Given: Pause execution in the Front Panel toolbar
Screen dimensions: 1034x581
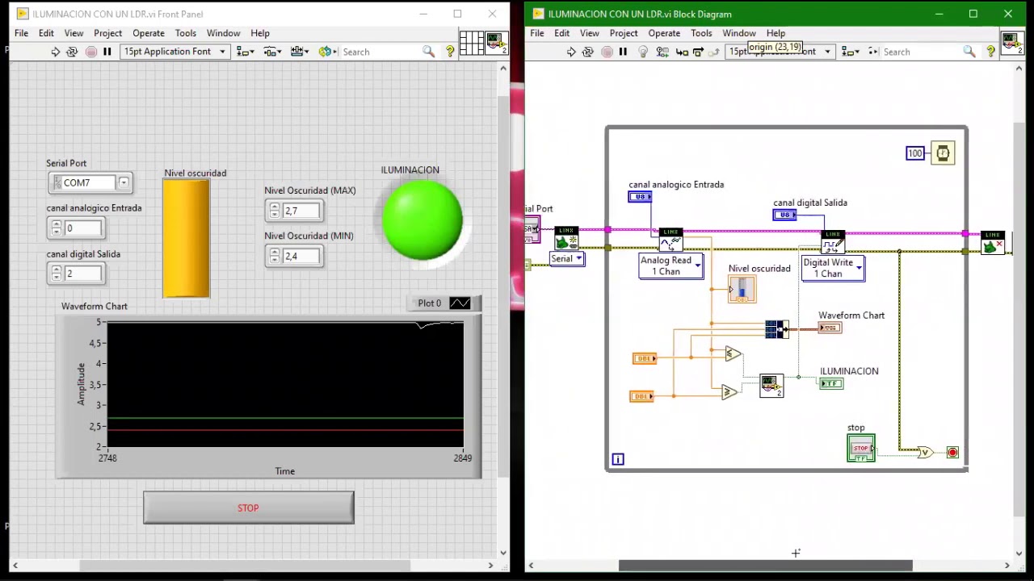Looking at the screenshot, I should pyautogui.click(x=107, y=52).
